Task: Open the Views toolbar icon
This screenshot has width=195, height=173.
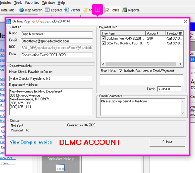Action: pos(67,10)
